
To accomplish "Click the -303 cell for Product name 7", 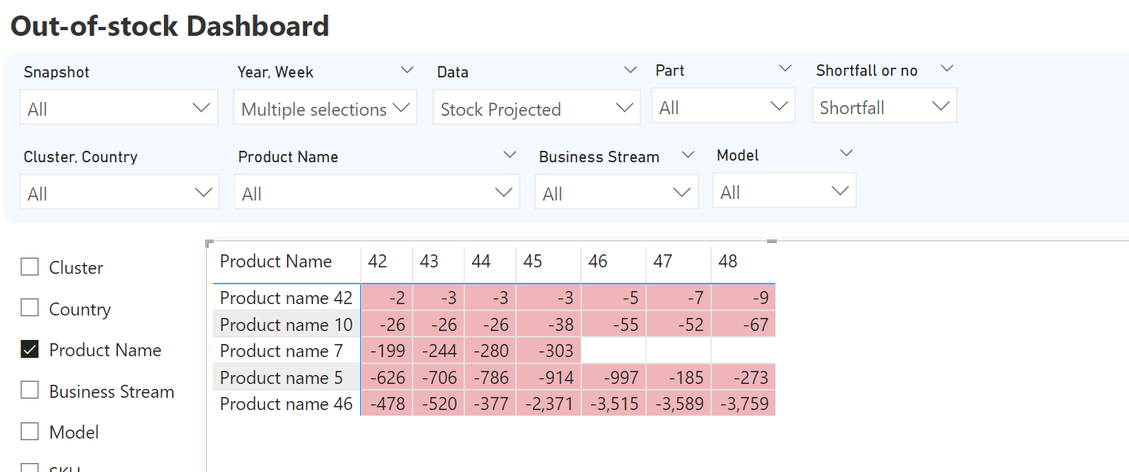I will click(x=548, y=351).
